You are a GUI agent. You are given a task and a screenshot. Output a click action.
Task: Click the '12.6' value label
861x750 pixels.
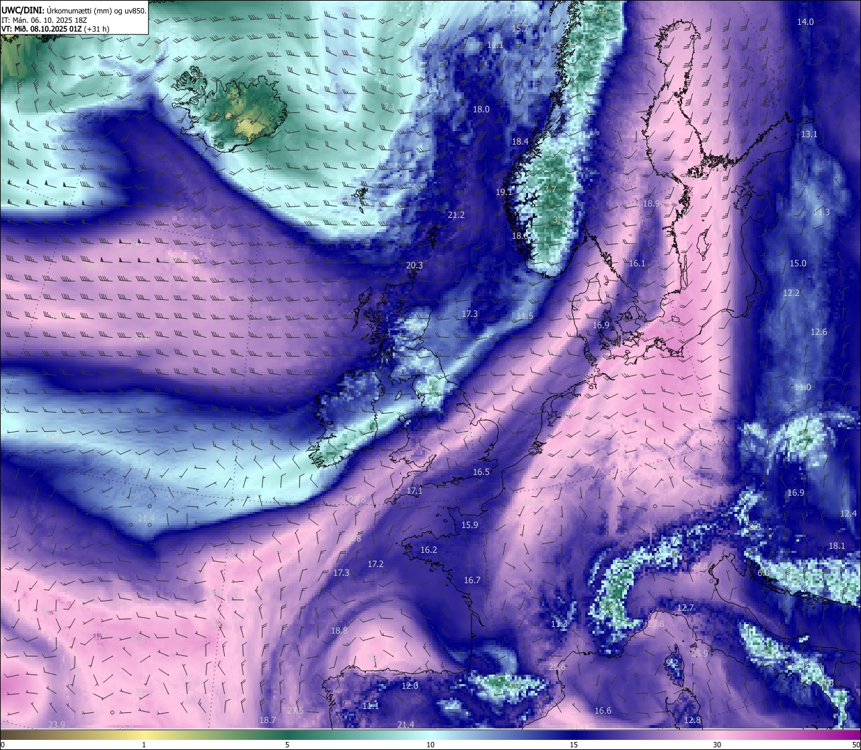[x=819, y=332]
